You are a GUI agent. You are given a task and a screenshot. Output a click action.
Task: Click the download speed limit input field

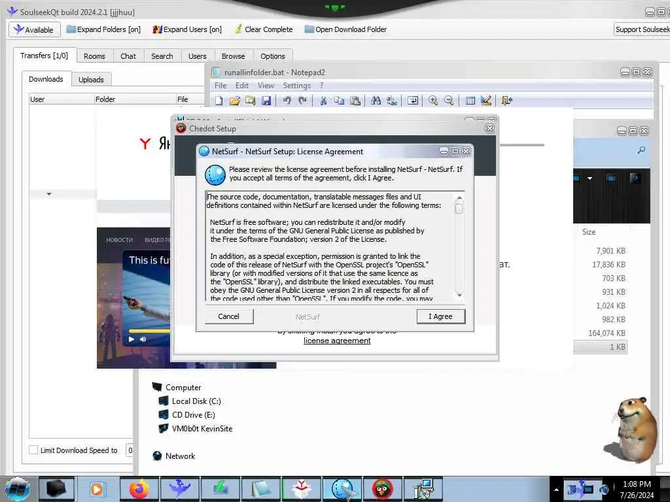(130, 450)
